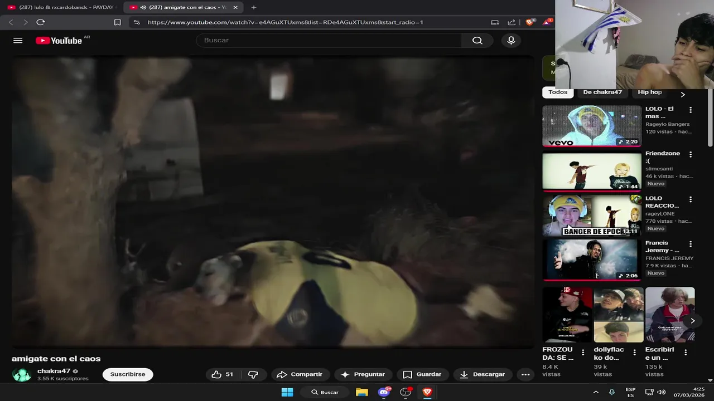Dislike the video with thumbs down
This screenshot has width=714, height=401.
click(253, 374)
